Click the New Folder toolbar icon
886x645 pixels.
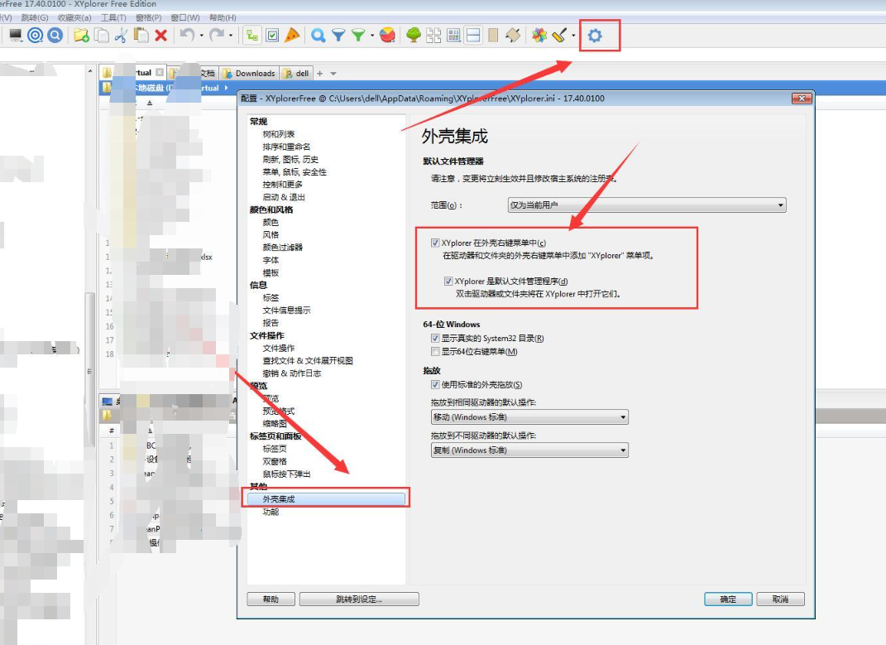pyautogui.click(x=81, y=36)
